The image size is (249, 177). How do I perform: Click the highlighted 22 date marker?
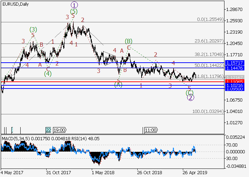tap(48, 130)
